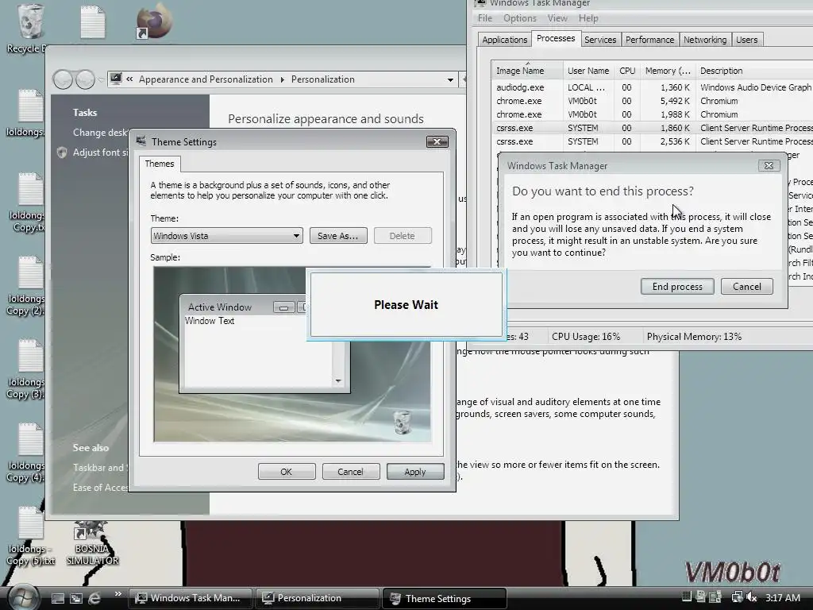The height and width of the screenshot is (610, 813).
Task: Close the Theme Settings dialog
Action: tap(437, 141)
